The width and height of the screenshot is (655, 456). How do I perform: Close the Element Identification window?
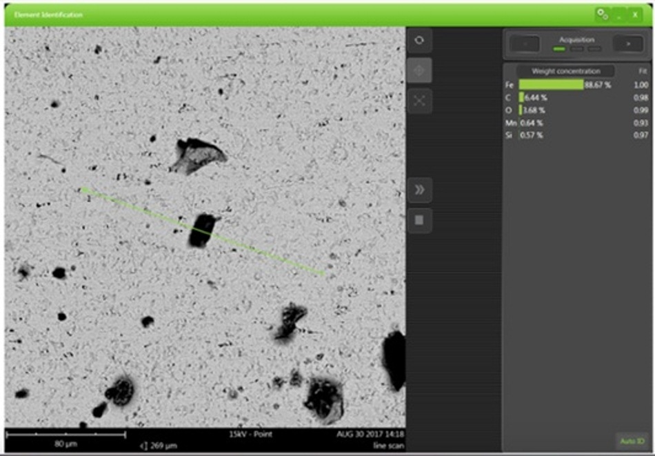[635, 14]
